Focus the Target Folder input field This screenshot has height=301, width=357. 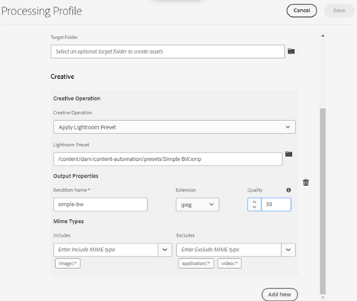pos(168,51)
